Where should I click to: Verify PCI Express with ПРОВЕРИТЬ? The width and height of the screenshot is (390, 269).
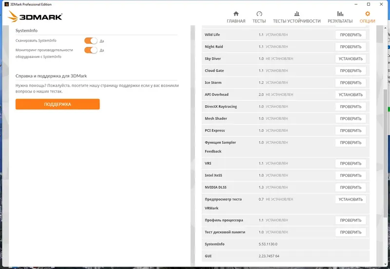[351, 131]
